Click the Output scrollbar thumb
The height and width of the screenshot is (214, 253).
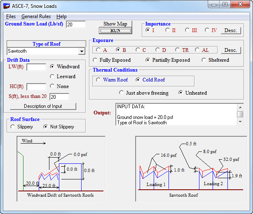pos(240,114)
